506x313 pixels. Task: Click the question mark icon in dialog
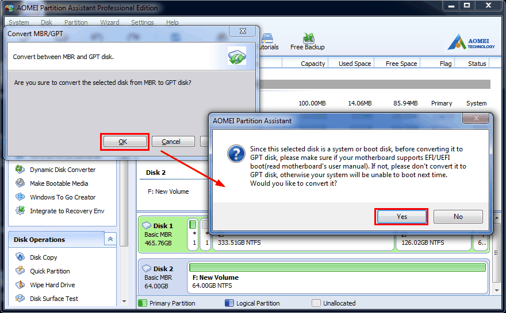tap(236, 154)
